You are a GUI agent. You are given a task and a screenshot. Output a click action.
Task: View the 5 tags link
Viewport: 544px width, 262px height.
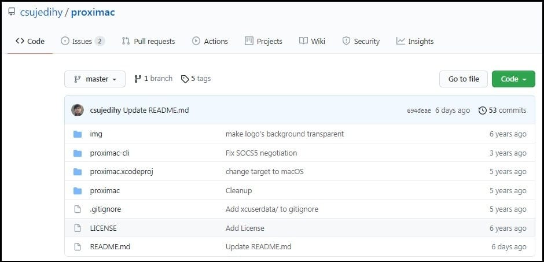(196, 79)
